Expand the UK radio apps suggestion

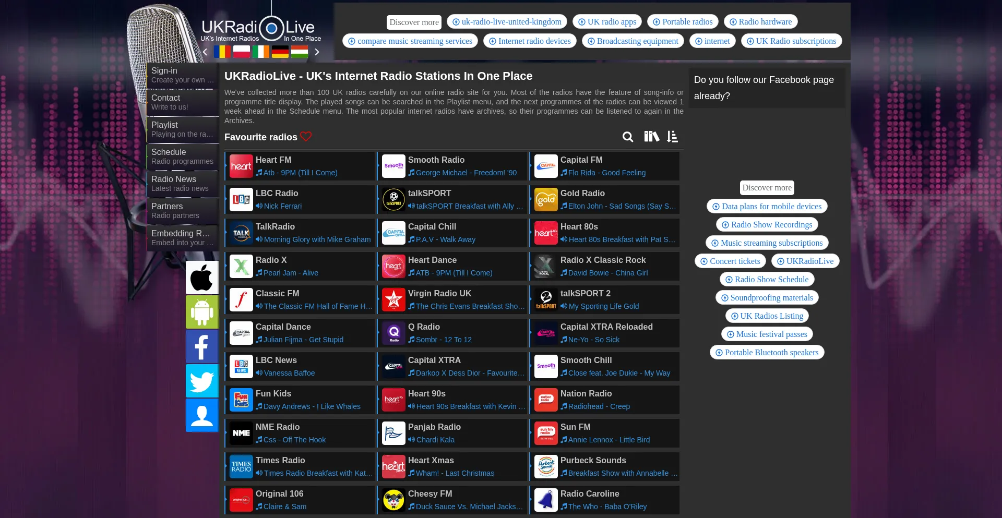tap(607, 22)
